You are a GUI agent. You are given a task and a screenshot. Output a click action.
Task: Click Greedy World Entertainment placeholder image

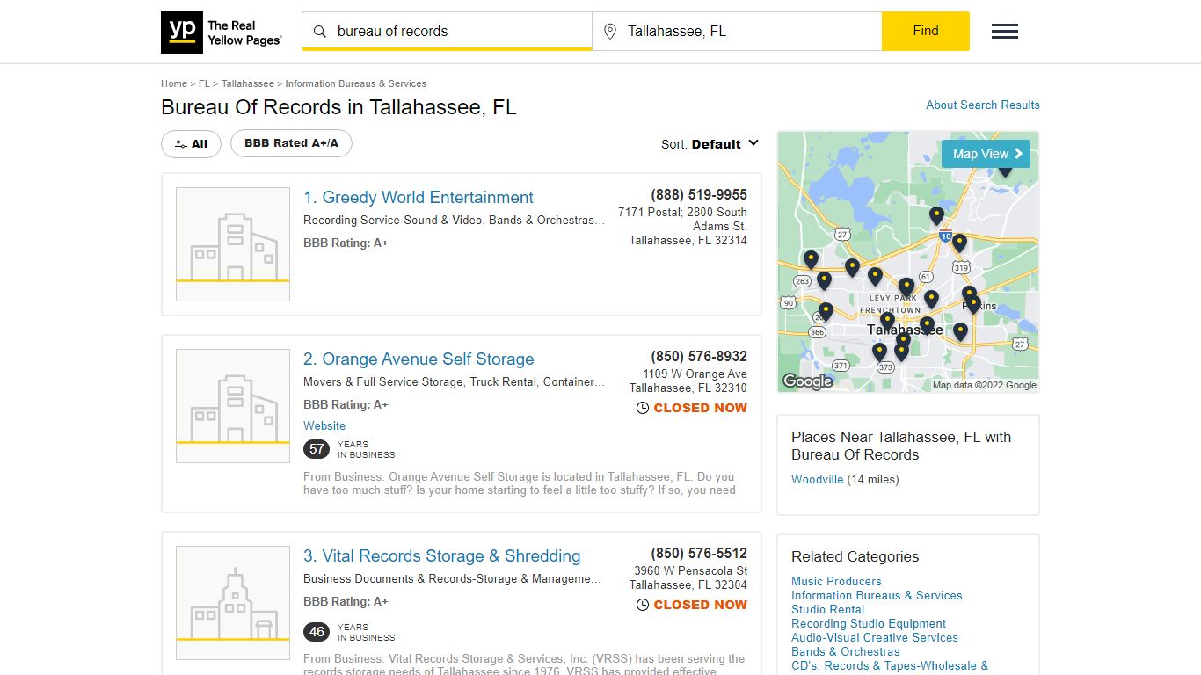[x=233, y=244]
